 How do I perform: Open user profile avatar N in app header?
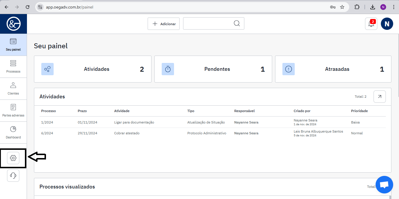click(387, 24)
